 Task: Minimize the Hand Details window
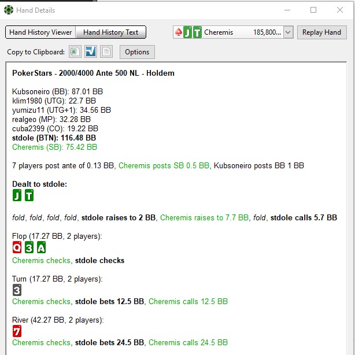click(x=287, y=10)
